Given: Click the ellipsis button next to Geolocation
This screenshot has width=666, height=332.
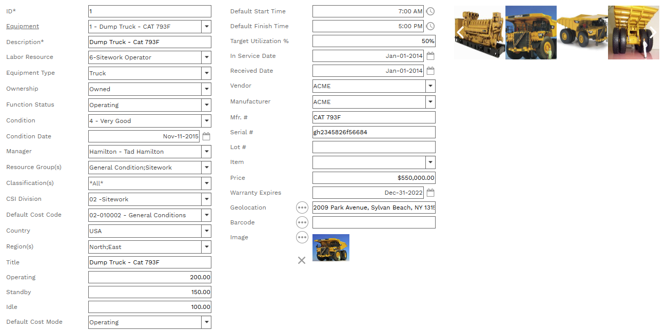Looking at the screenshot, I should click(302, 208).
